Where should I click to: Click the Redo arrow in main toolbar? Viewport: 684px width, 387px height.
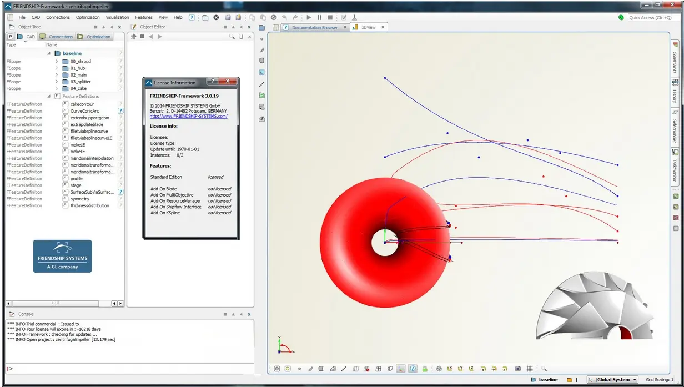coord(295,17)
